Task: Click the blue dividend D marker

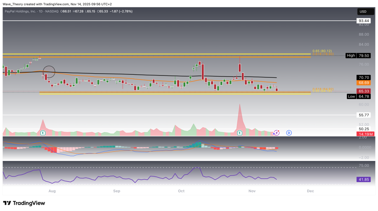Action: click(x=289, y=133)
